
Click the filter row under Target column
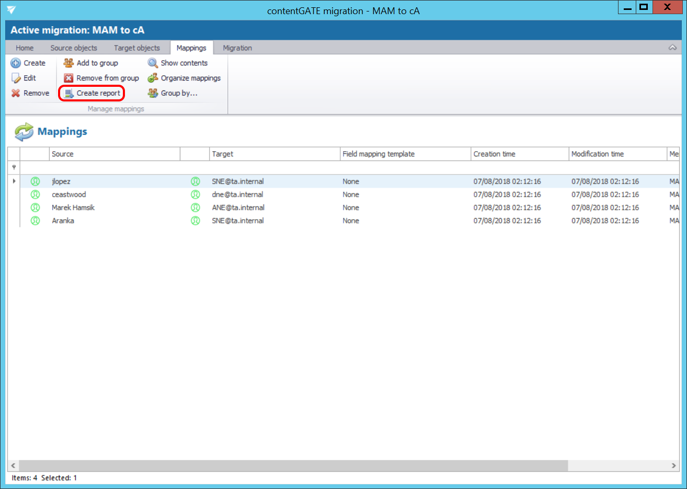(x=274, y=167)
